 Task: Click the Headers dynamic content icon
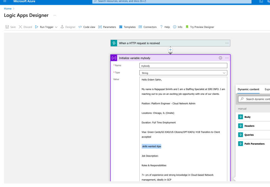240,126
